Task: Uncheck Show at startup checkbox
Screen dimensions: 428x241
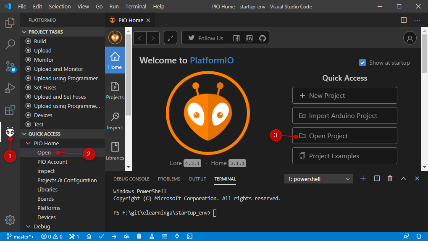Action: [362, 63]
